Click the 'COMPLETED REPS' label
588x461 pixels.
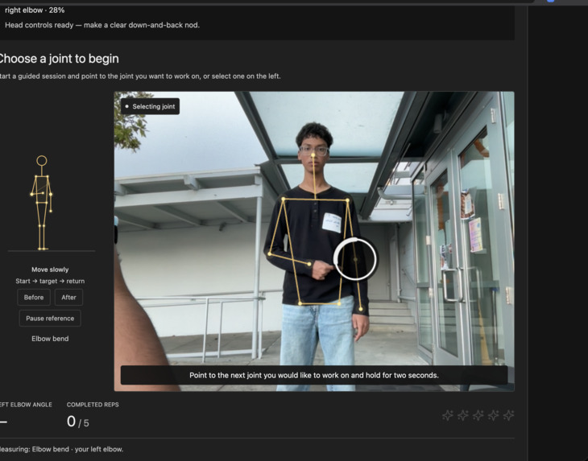(x=93, y=405)
